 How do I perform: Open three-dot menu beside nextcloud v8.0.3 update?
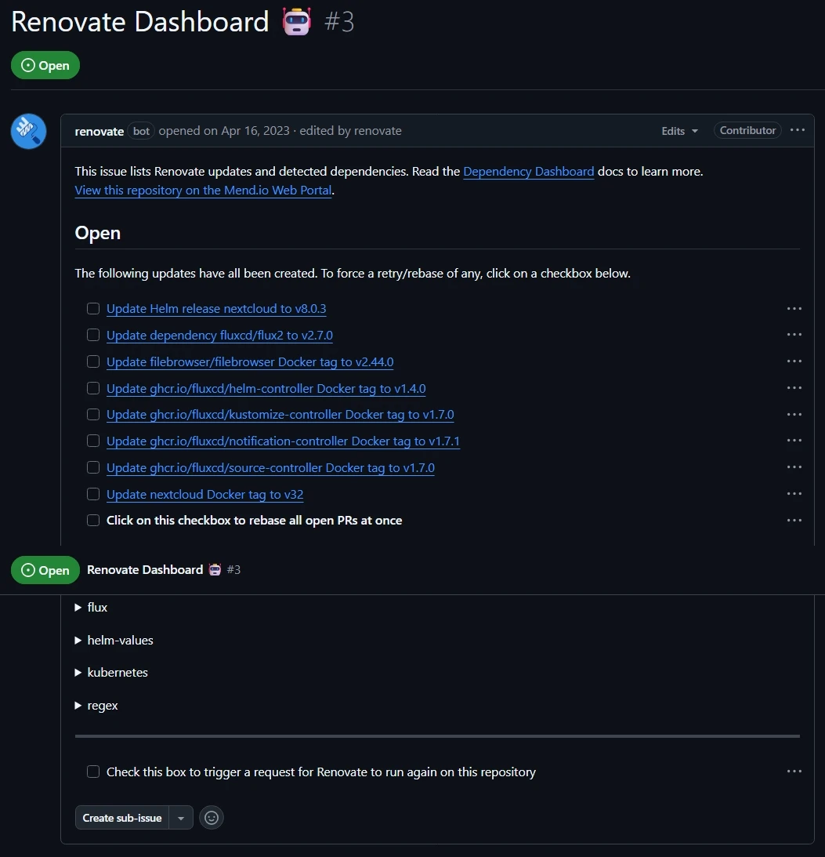(x=794, y=309)
